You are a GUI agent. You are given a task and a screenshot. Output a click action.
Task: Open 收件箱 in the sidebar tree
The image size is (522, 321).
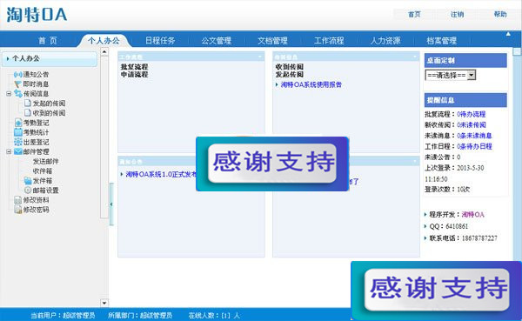[x=42, y=171]
